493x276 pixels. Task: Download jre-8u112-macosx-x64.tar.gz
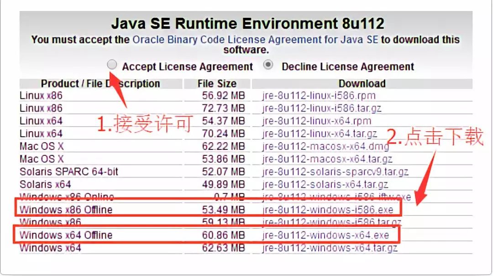(327, 159)
